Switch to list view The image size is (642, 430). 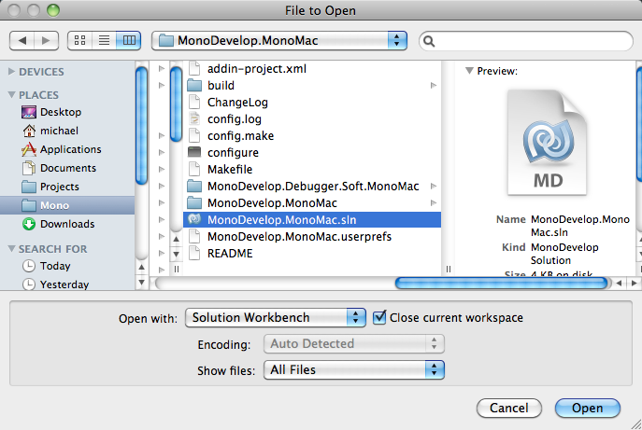[x=104, y=40]
